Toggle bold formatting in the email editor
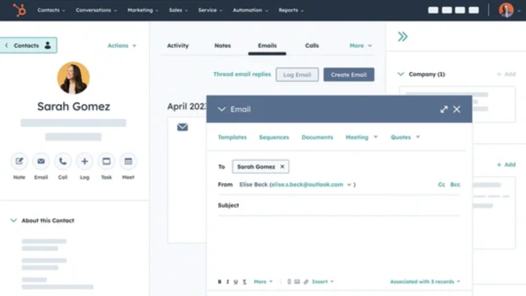The height and width of the screenshot is (296, 526). 219,281
